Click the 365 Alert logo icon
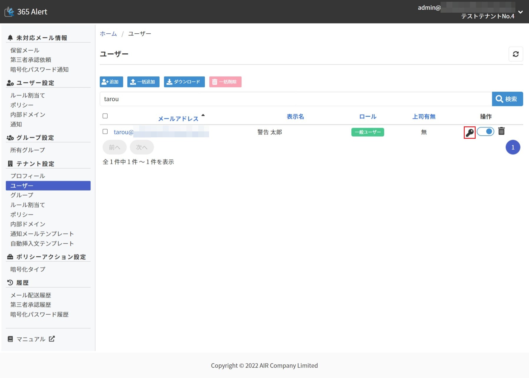Image resolution: width=529 pixels, height=378 pixels. (x=9, y=12)
